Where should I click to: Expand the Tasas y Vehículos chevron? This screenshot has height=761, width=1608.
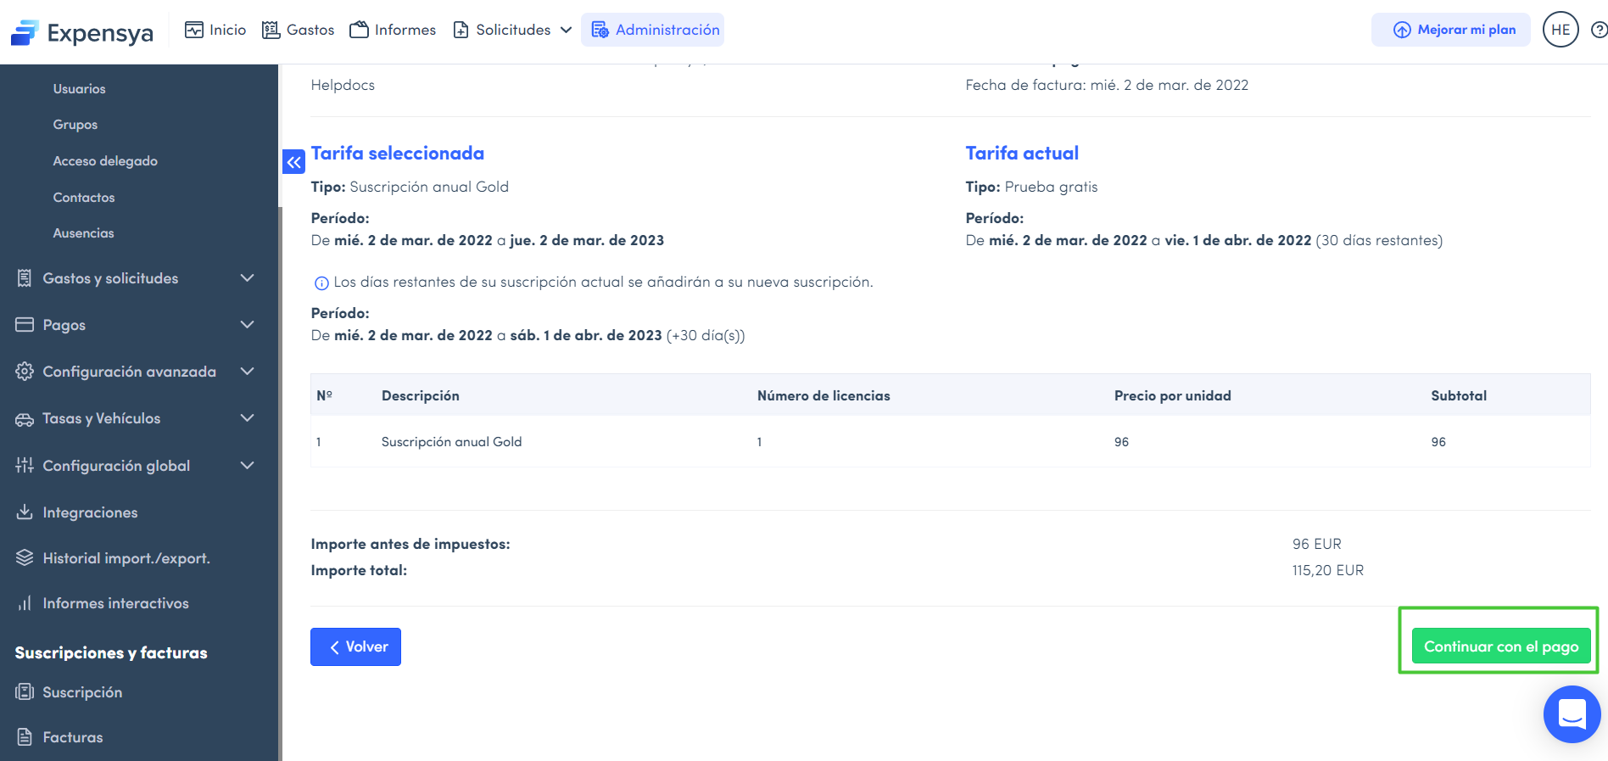pos(248,418)
